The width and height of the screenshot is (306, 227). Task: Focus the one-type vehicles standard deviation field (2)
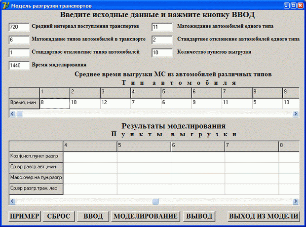pyautogui.click(x=162, y=40)
